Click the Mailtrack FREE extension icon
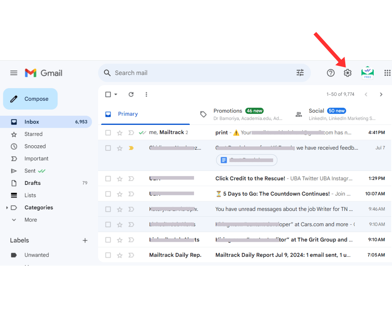392x313 pixels. point(367,73)
